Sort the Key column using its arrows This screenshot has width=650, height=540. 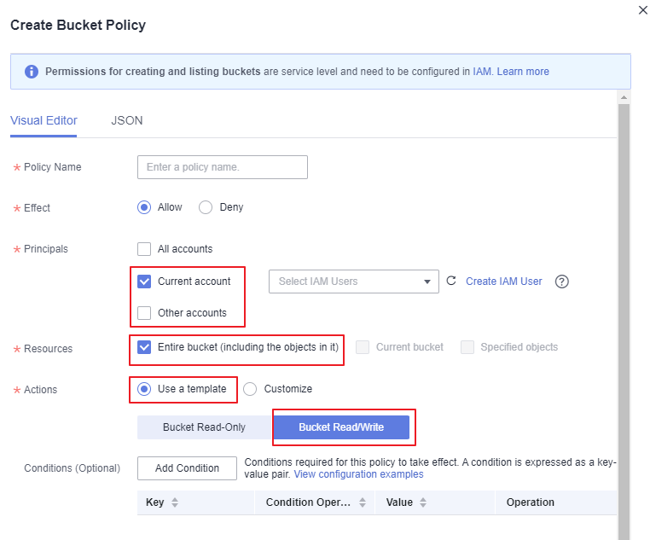175,502
